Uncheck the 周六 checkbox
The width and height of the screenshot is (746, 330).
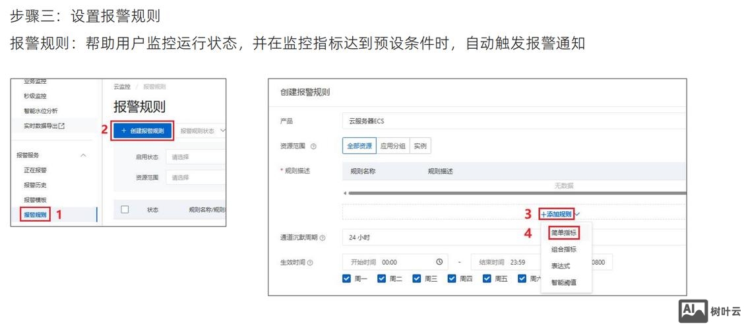pos(522,279)
